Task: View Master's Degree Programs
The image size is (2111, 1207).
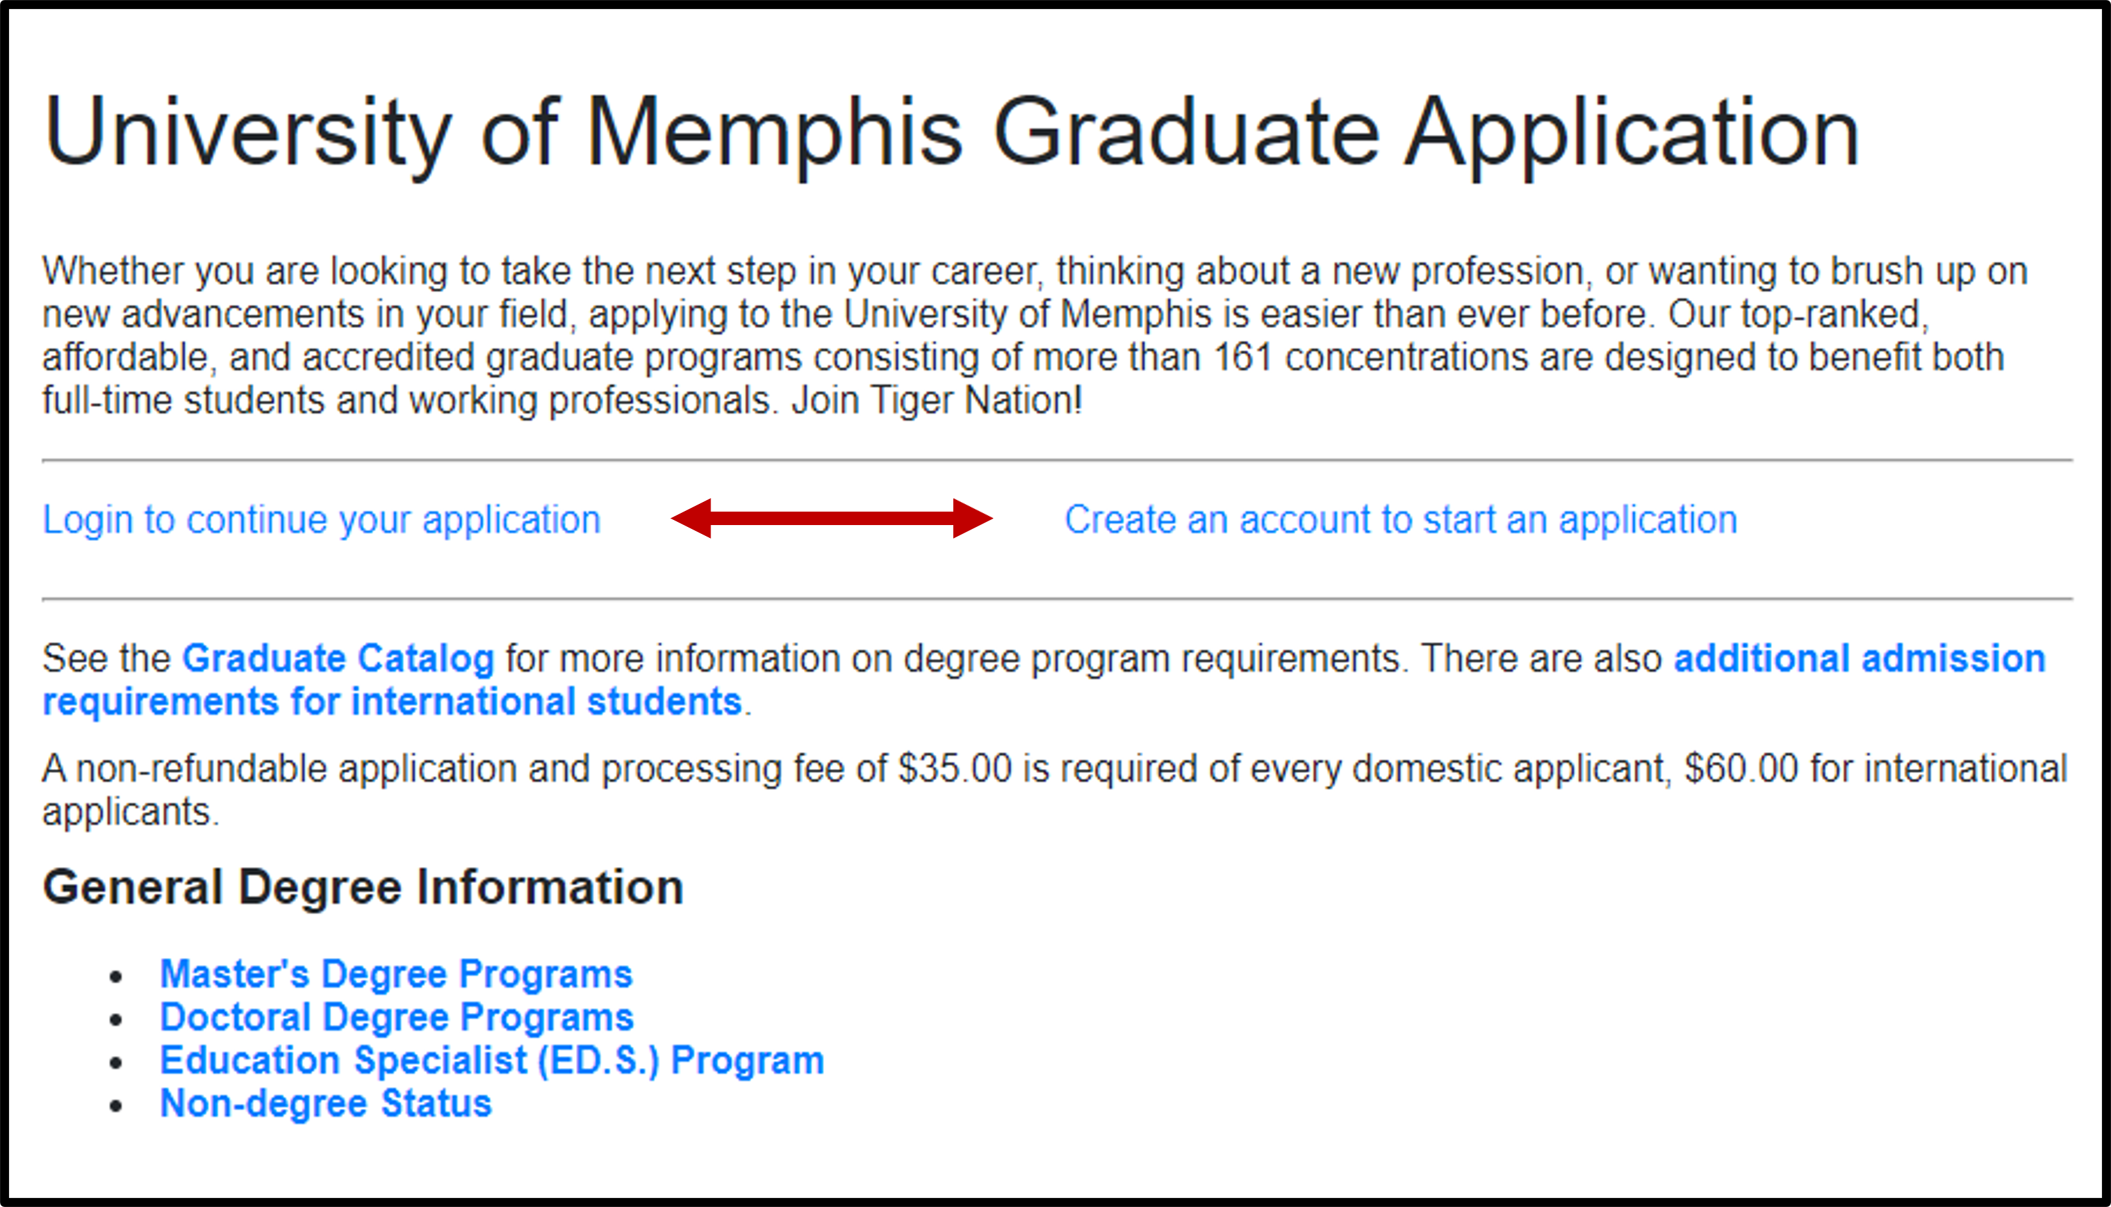Action: point(396,974)
